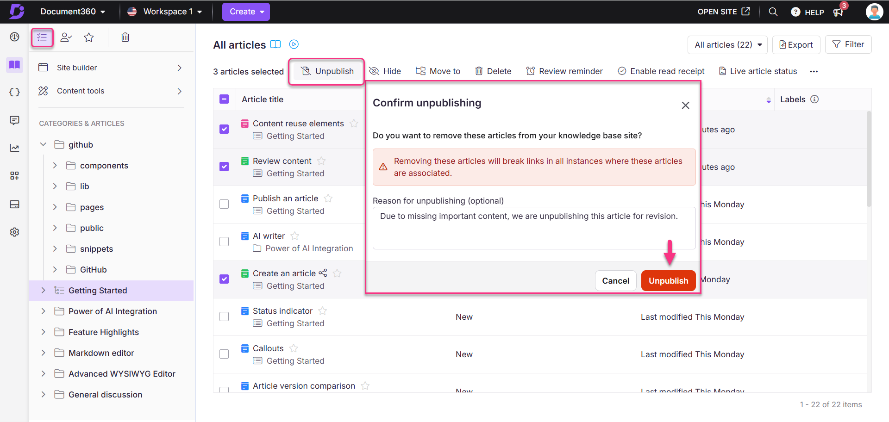889x422 pixels.
Task: Star the Publish an article row
Action: coord(328,198)
